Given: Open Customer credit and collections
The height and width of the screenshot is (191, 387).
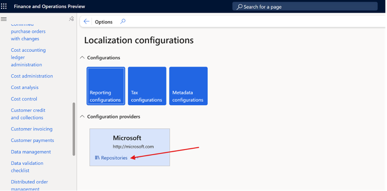Looking at the screenshot, I should [x=28, y=114].
